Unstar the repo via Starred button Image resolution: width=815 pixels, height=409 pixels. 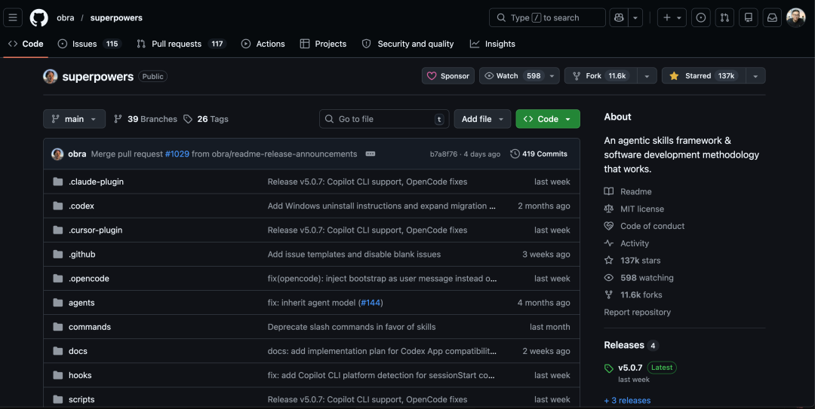[x=704, y=76]
